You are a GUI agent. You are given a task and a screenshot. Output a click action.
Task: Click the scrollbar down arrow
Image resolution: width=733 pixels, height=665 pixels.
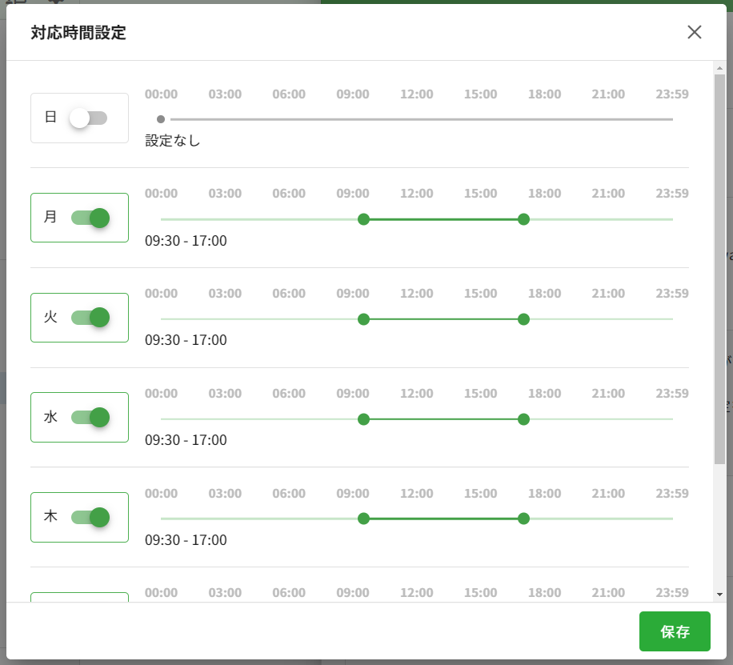[719, 595]
